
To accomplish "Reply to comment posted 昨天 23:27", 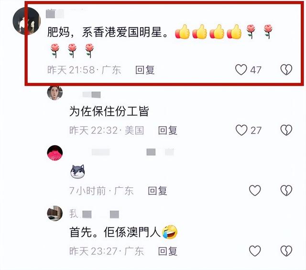I will point(168,251).
